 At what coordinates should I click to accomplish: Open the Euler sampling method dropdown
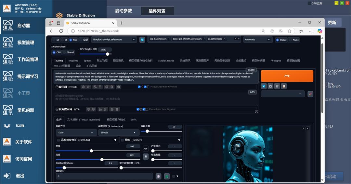(x=76, y=132)
